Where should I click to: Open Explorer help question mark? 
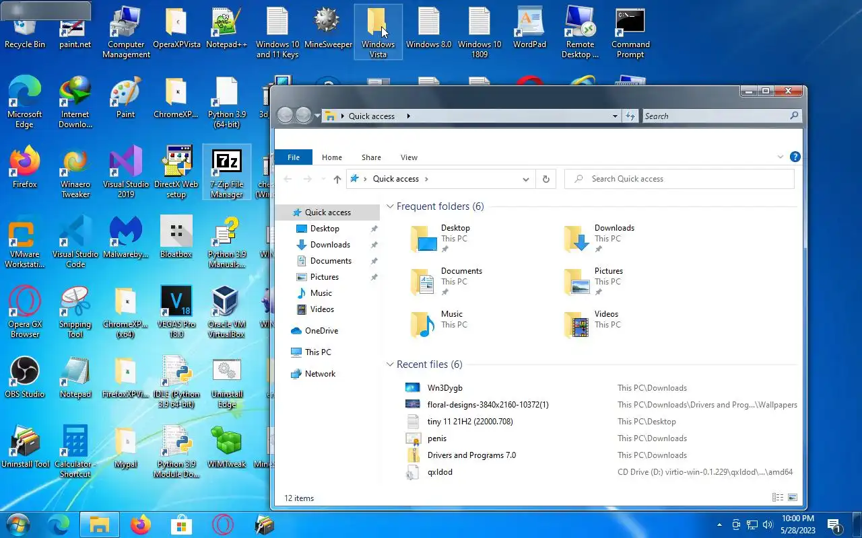pos(795,157)
